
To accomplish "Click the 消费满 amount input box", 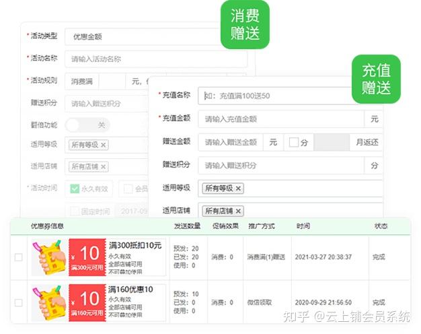I will tap(112, 81).
